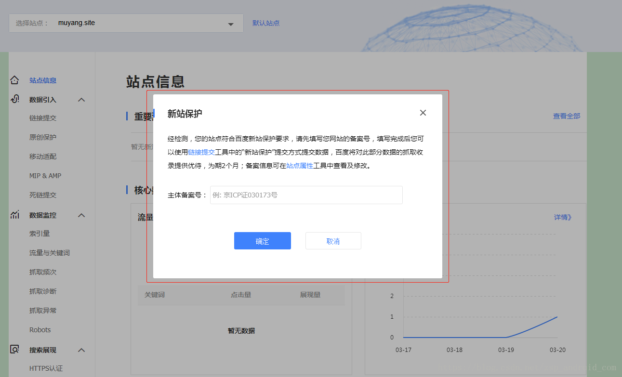Open 站点信息 in the sidebar
The height and width of the screenshot is (377, 622).
(x=43, y=80)
